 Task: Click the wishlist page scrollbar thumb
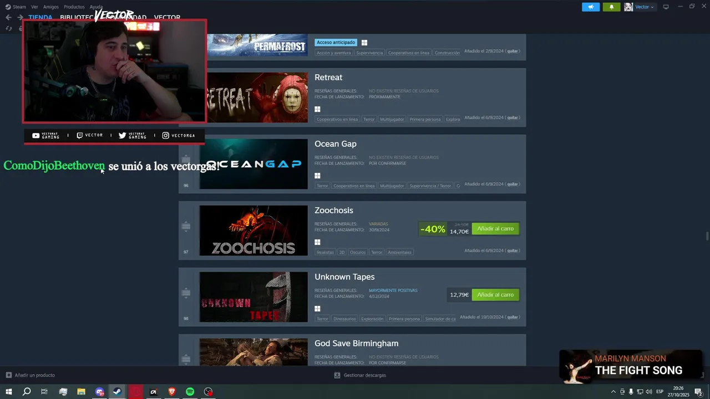(x=707, y=236)
